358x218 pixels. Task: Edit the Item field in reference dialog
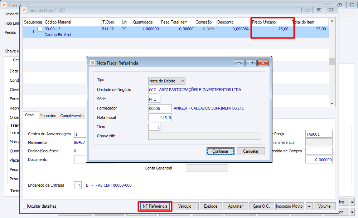154,127
